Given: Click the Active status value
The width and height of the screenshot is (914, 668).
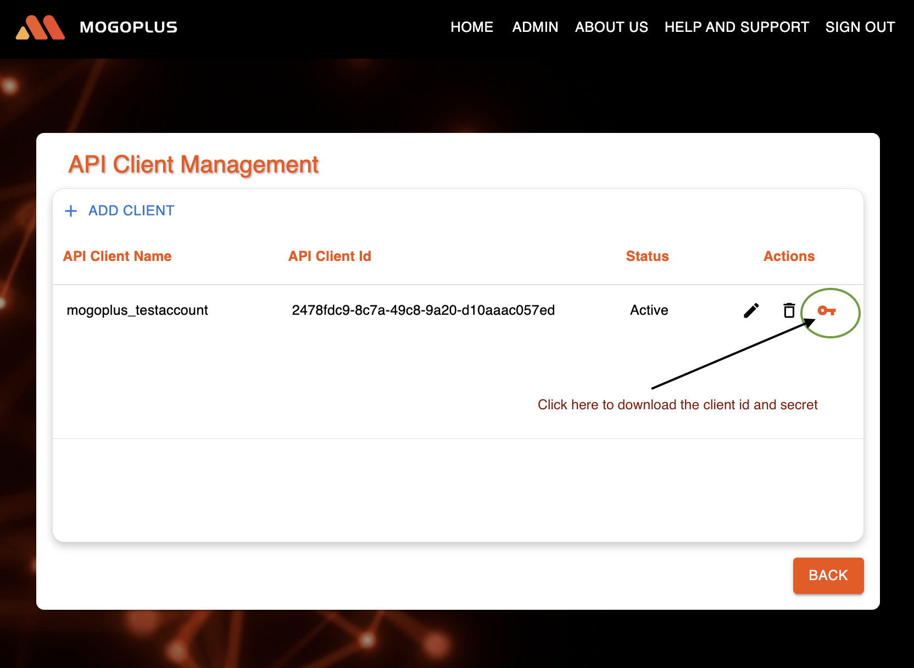Looking at the screenshot, I should 649,310.
